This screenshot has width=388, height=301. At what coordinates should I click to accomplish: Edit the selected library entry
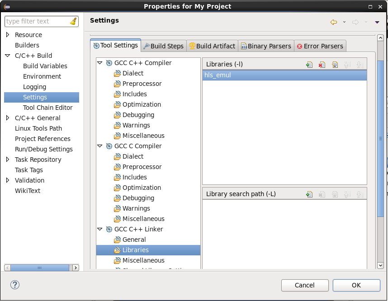point(335,65)
